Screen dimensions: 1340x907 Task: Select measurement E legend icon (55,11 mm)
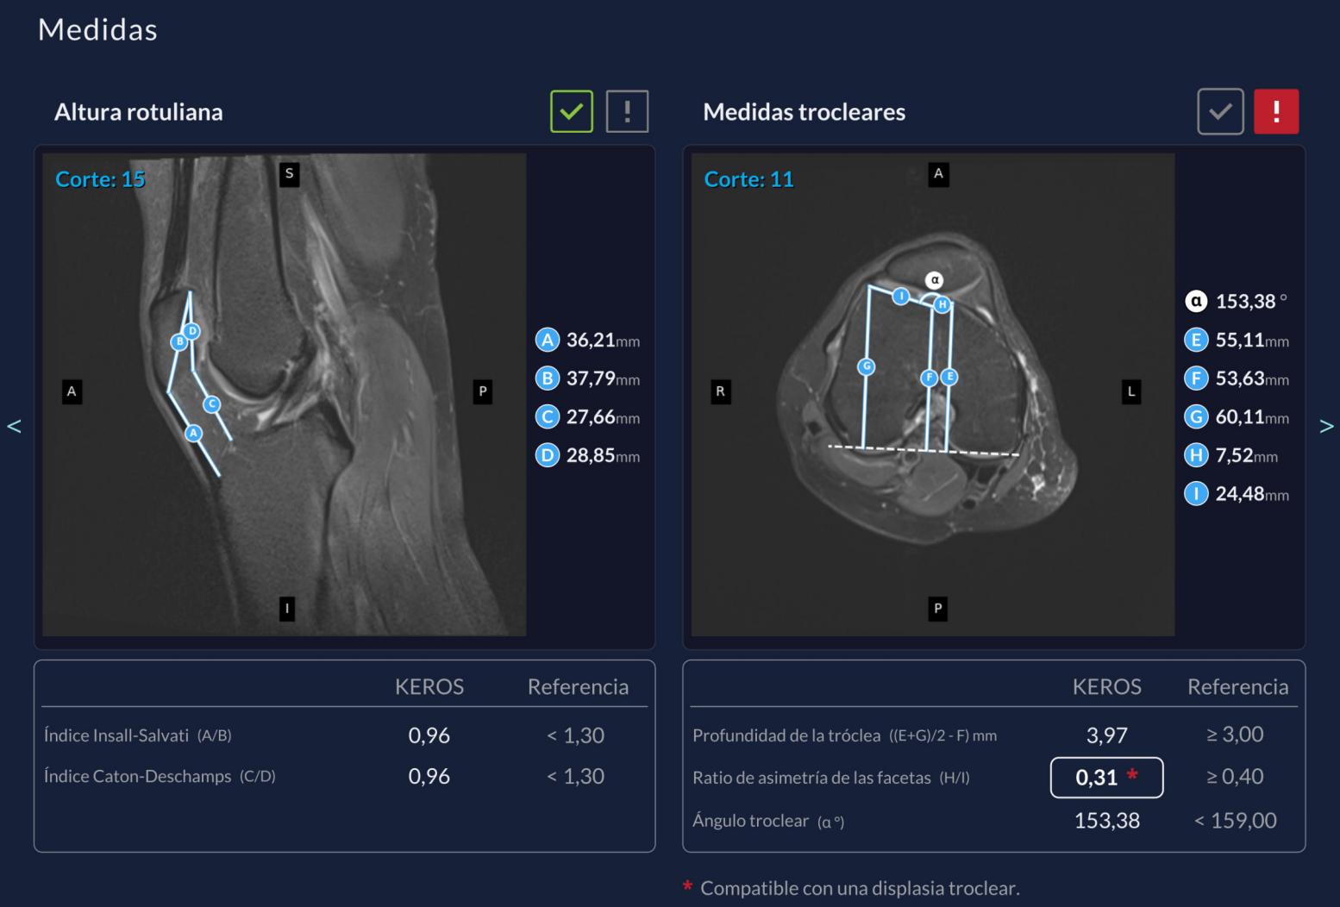tap(1196, 340)
